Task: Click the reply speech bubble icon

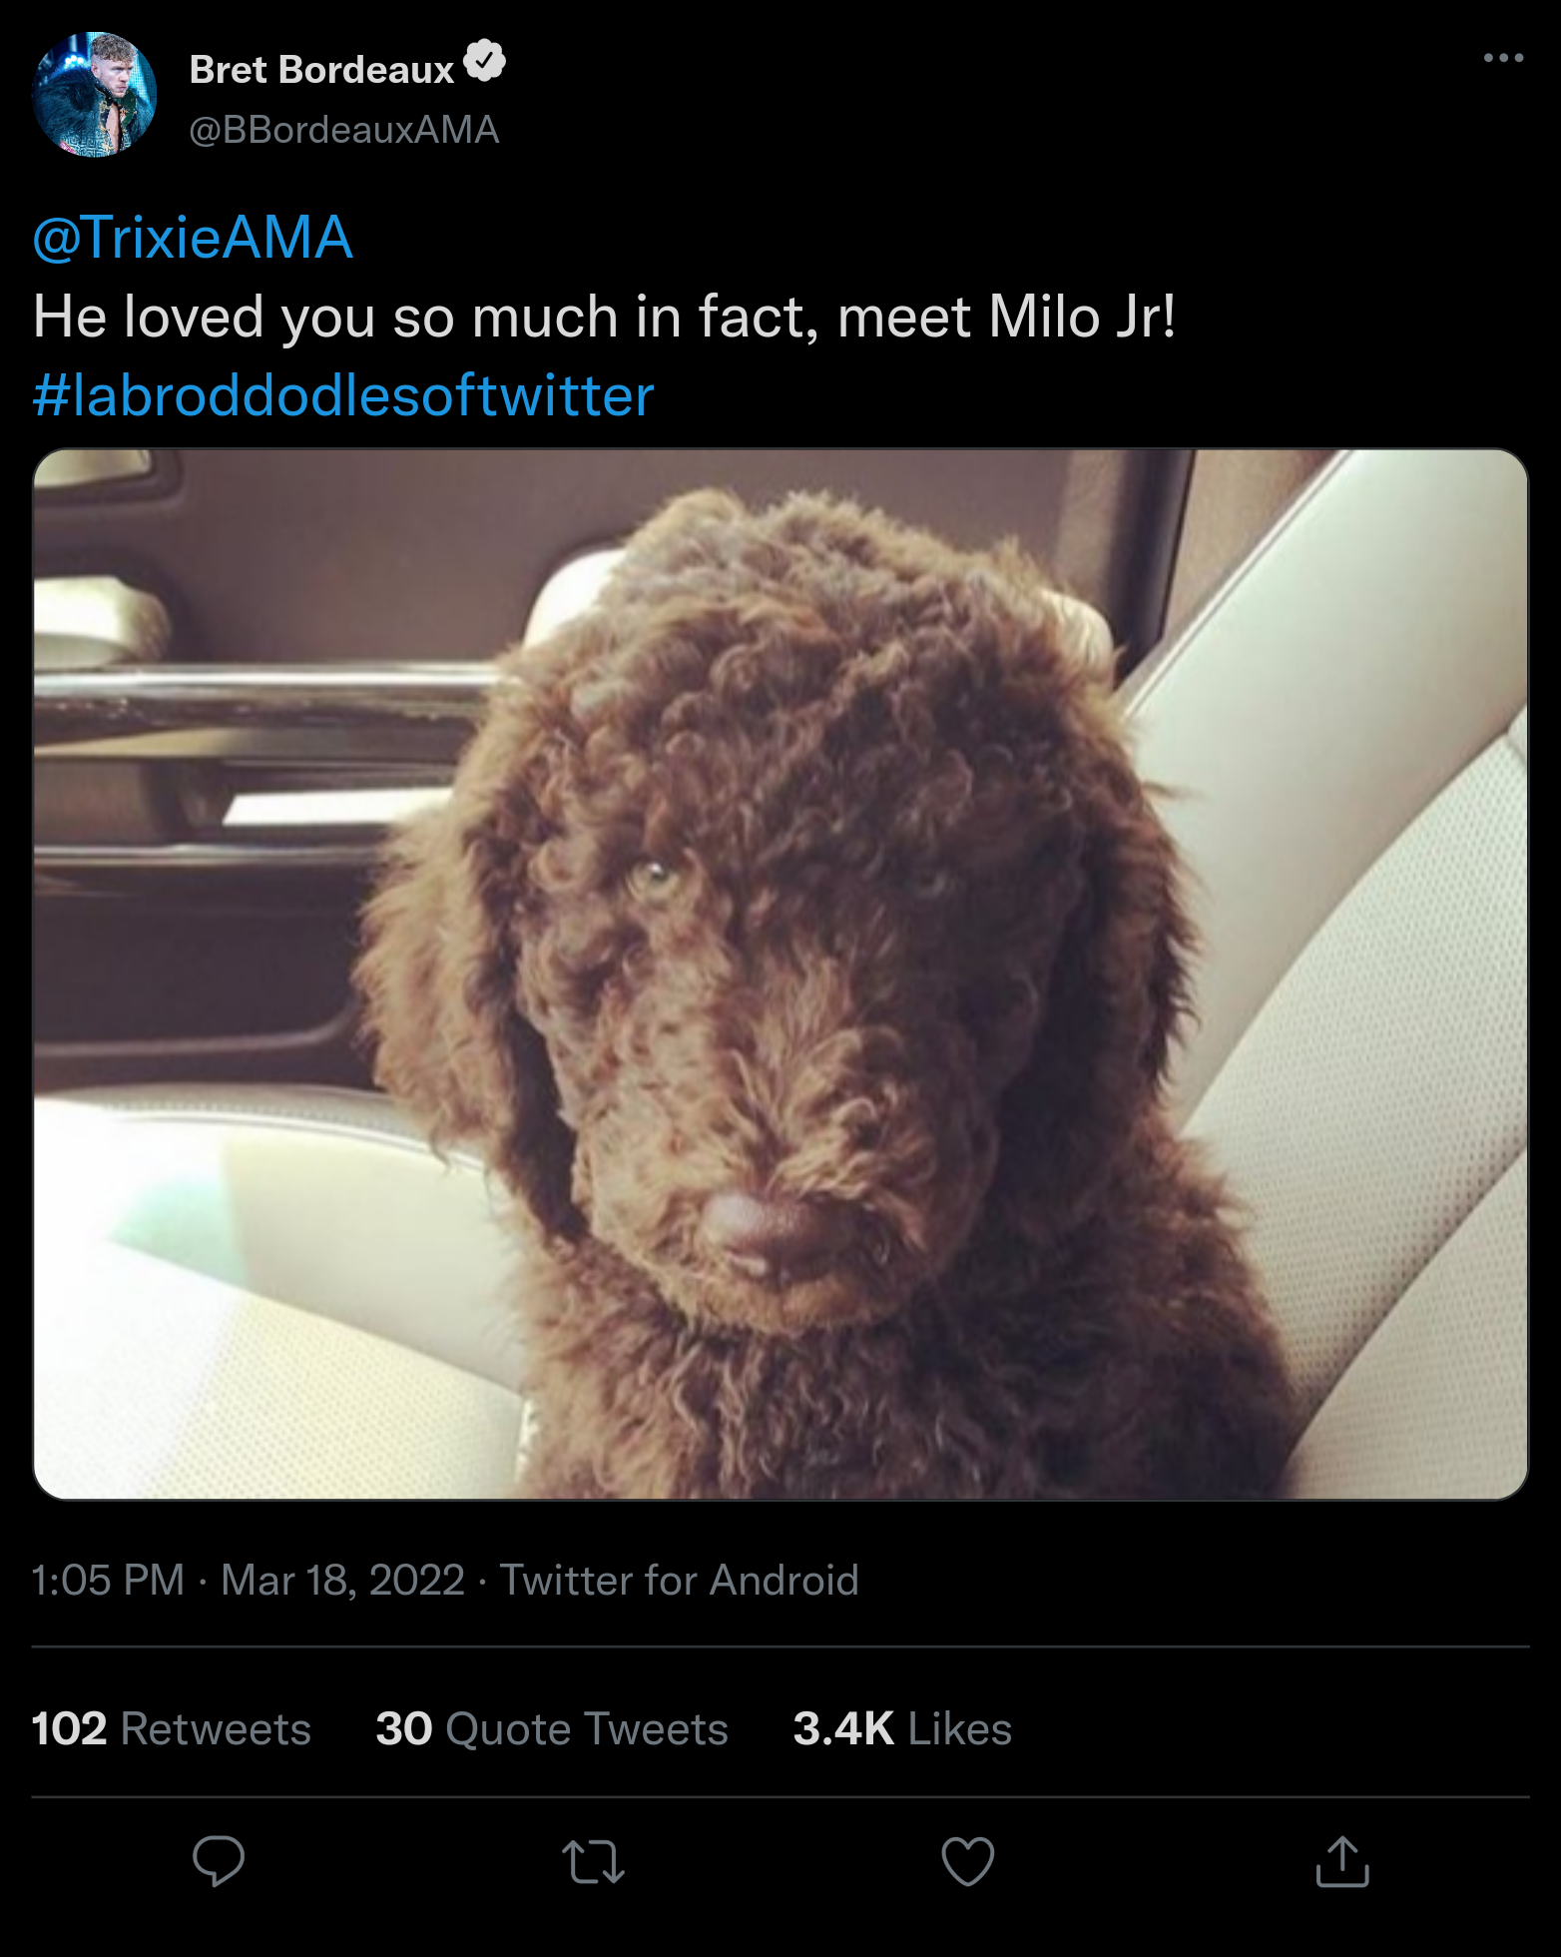Action: point(219,1861)
